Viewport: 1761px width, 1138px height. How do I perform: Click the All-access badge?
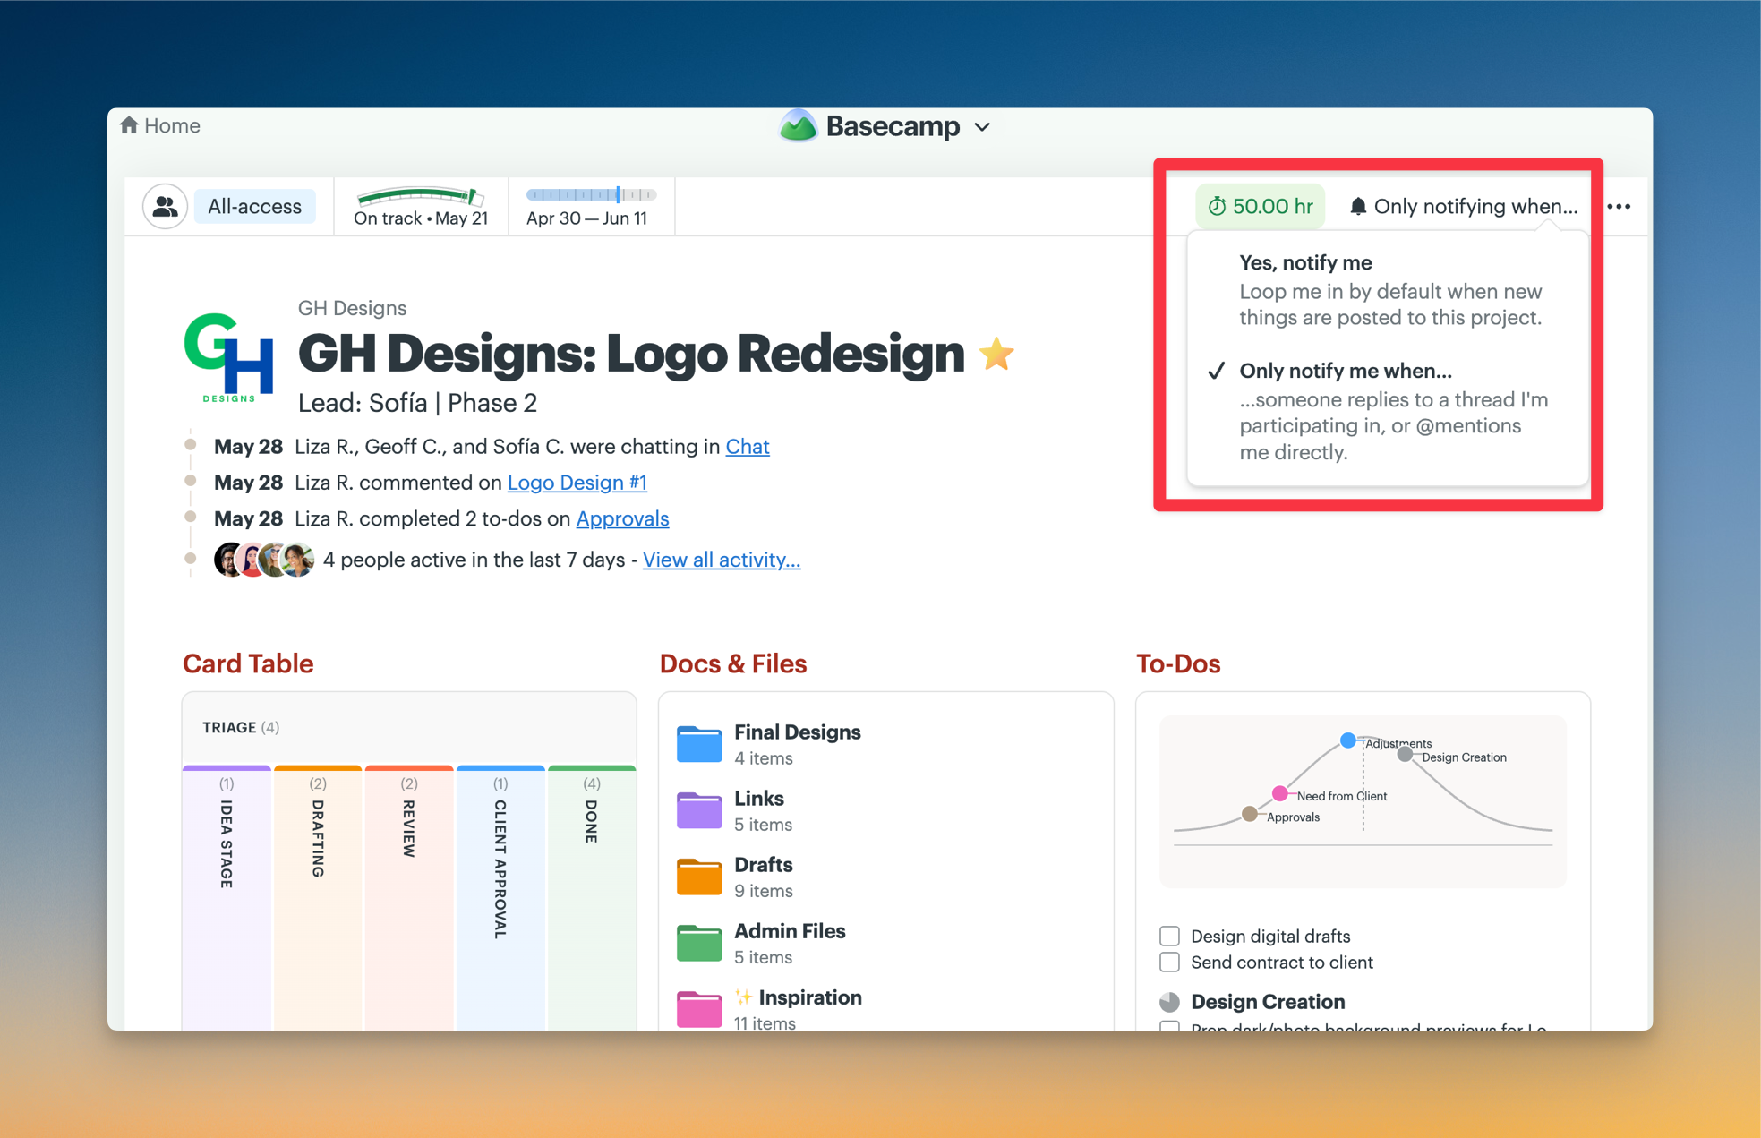click(x=255, y=207)
